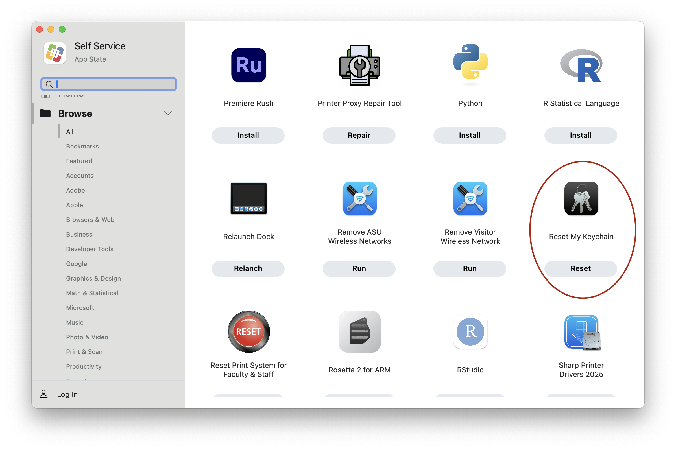Click the Premiere Rush title text

(248, 103)
